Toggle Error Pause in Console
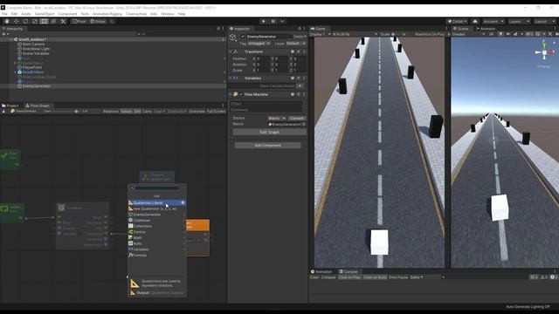 coord(398,277)
